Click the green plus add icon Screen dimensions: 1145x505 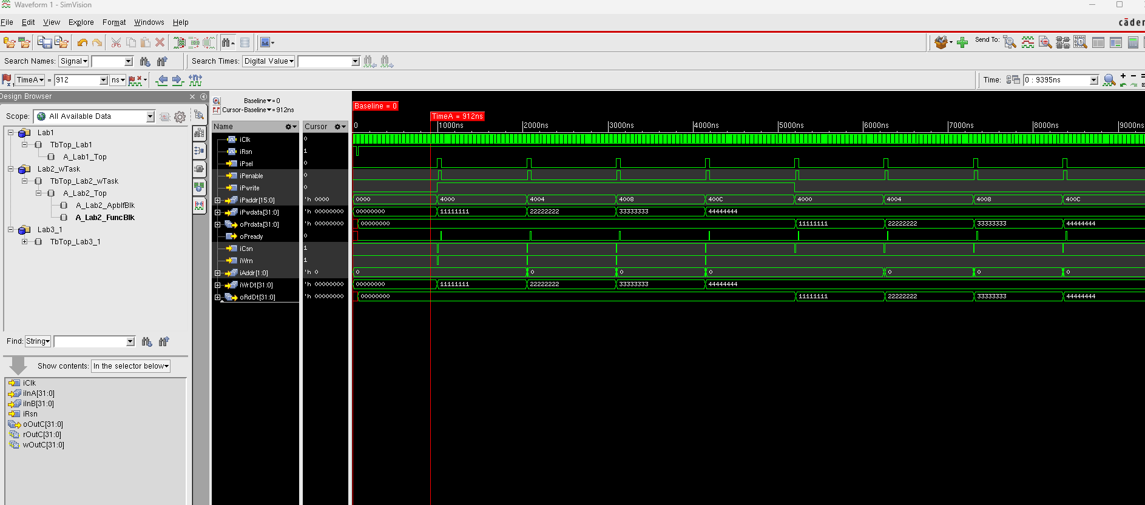(x=962, y=42)
